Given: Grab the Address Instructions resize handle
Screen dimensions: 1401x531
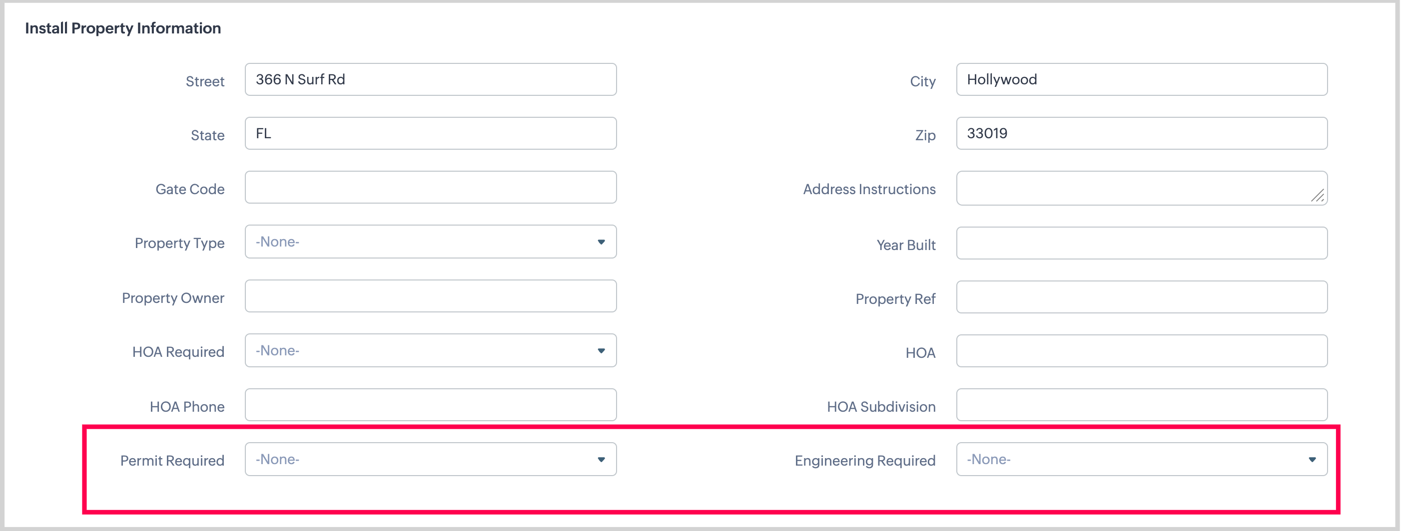Looking at the screenshot, I should pos(1317,196).
